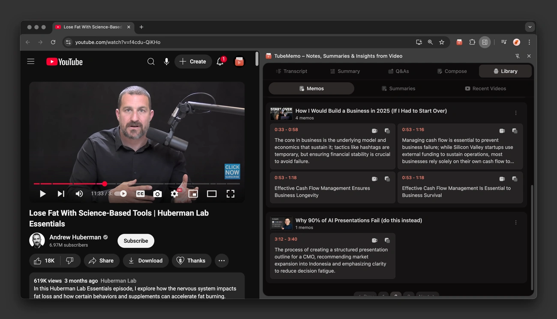Viewport: 557px width, 319px height.
Task: Open Chrome extensions puzzle icon
Action: 472,42
